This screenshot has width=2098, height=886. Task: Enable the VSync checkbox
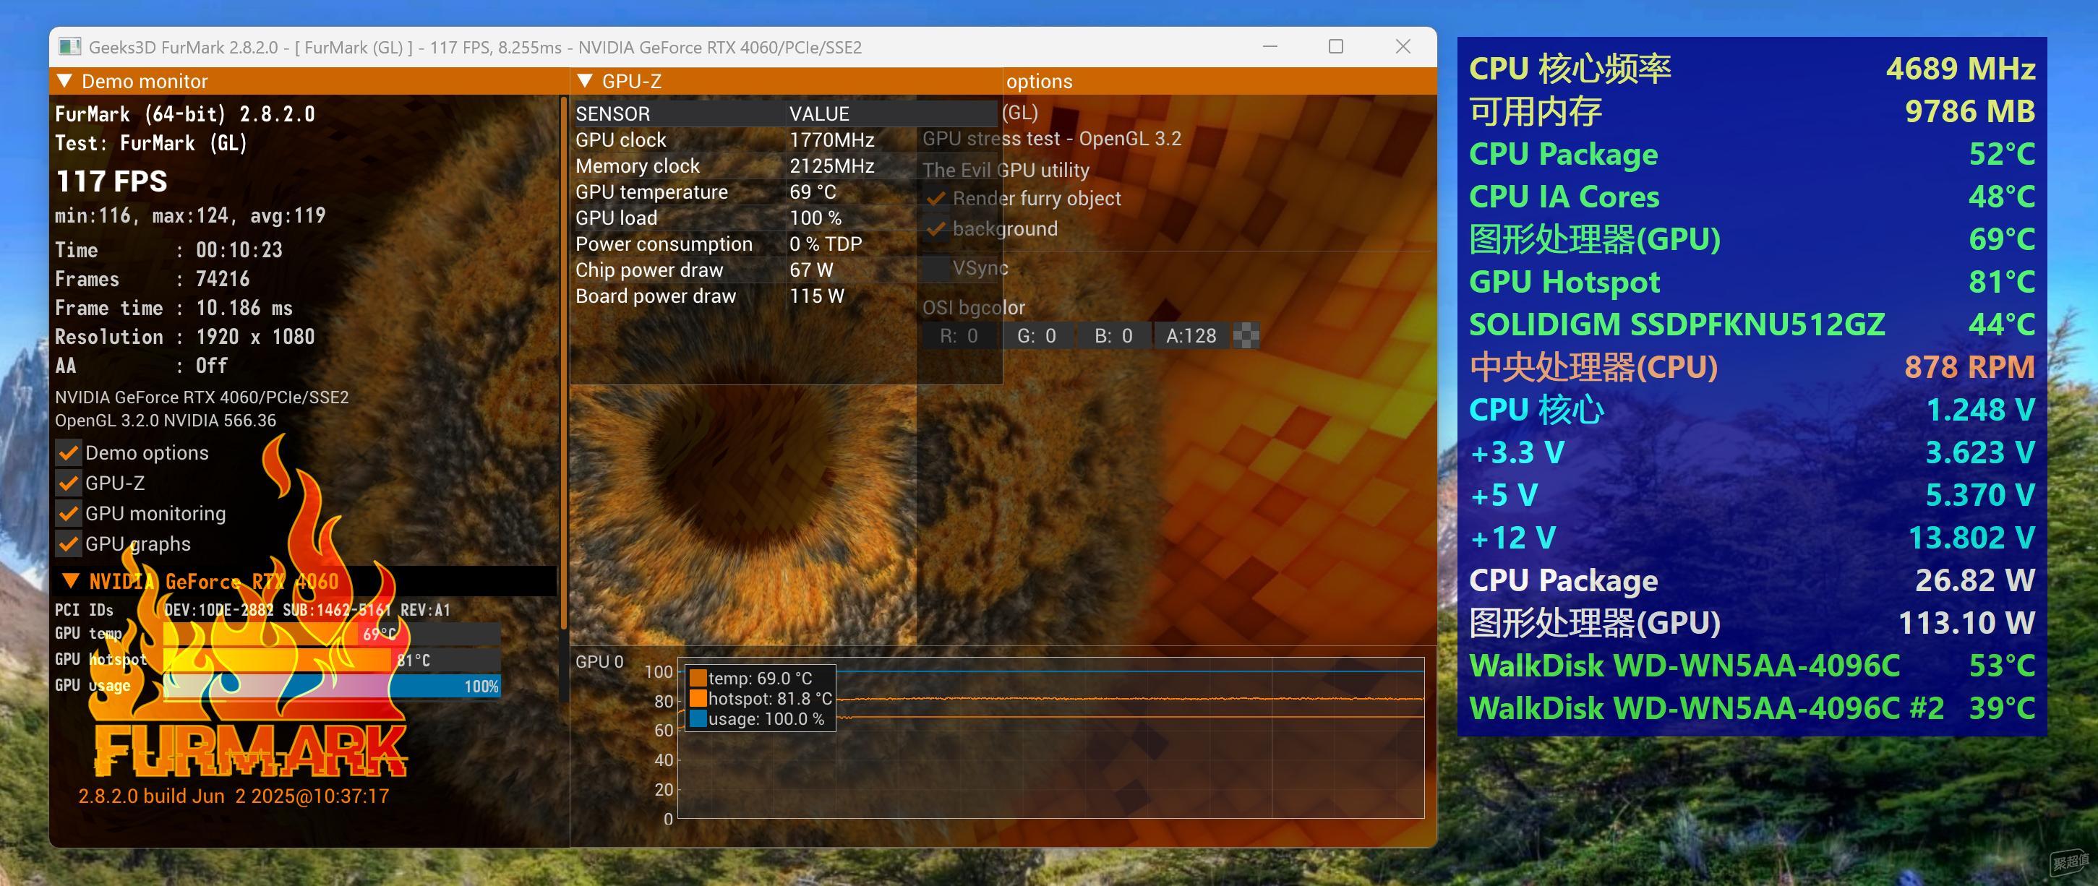point(935,268)
